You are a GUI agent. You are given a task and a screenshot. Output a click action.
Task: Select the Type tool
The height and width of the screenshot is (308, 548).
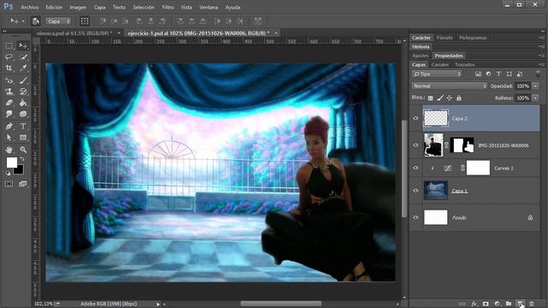click(x=23, y=126)
